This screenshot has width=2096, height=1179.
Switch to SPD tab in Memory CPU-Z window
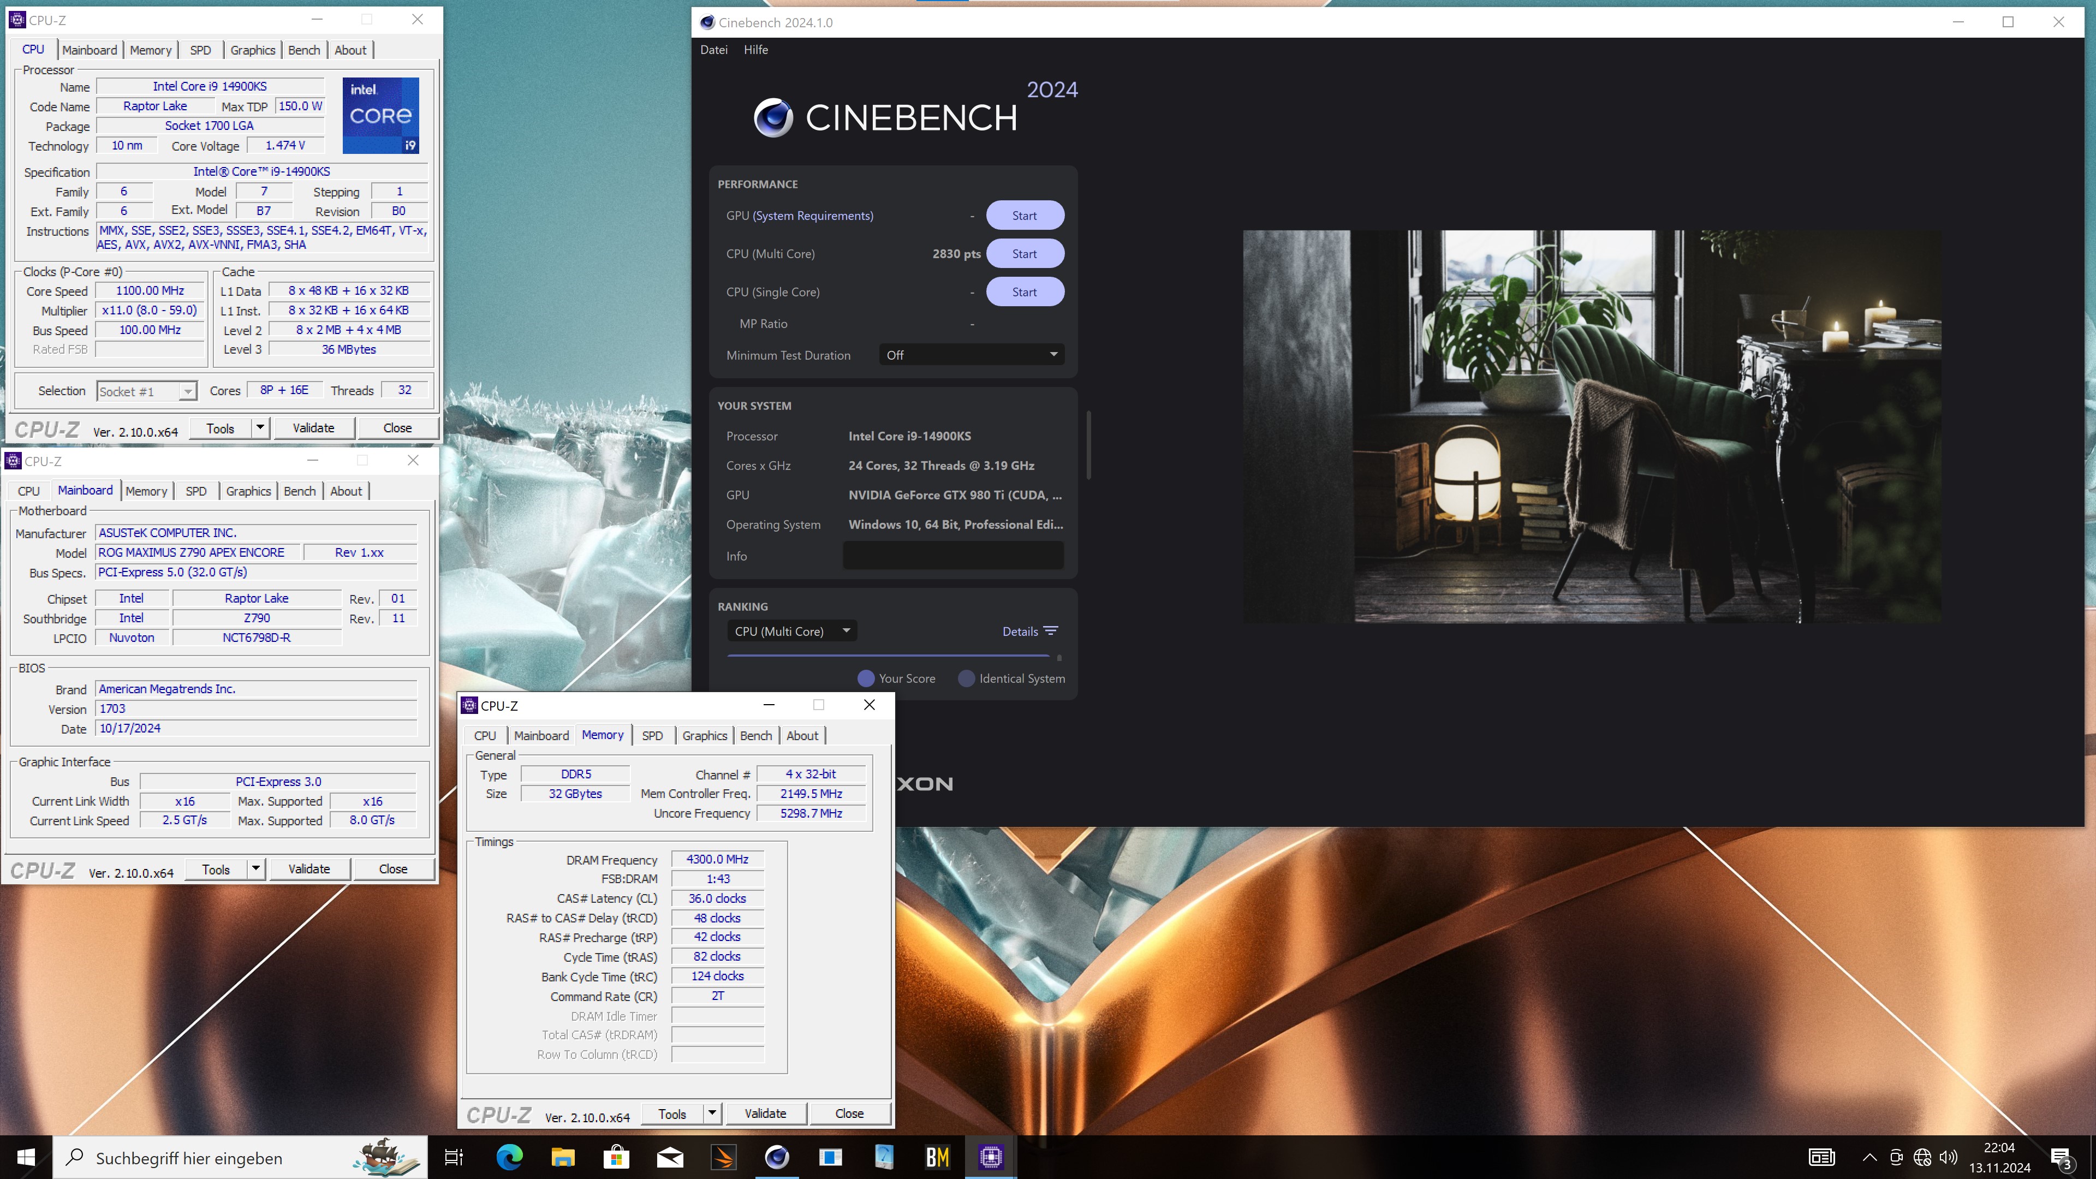point(653,736)
